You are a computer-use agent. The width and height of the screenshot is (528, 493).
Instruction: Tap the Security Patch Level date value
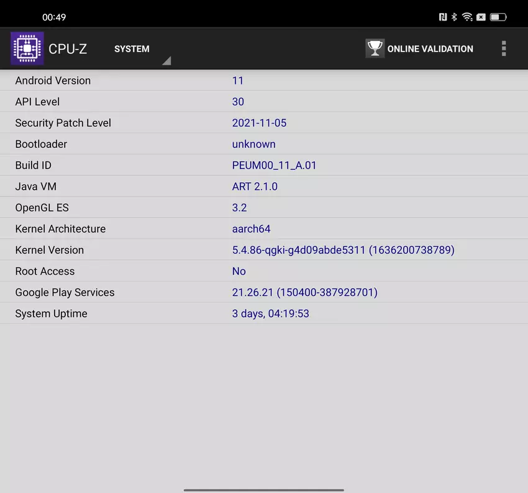[259, 123]
